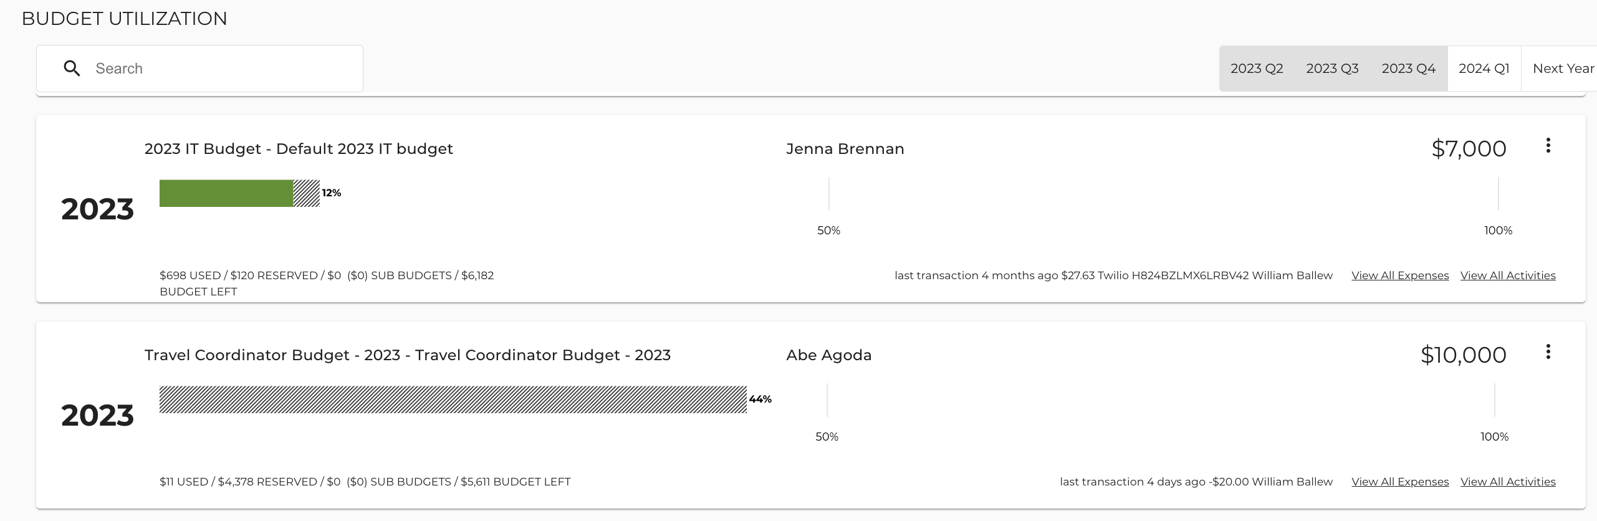Click owner name Jenna Brennan
The height and width of the screenshot is (521, 1597).
coord(845,148)
